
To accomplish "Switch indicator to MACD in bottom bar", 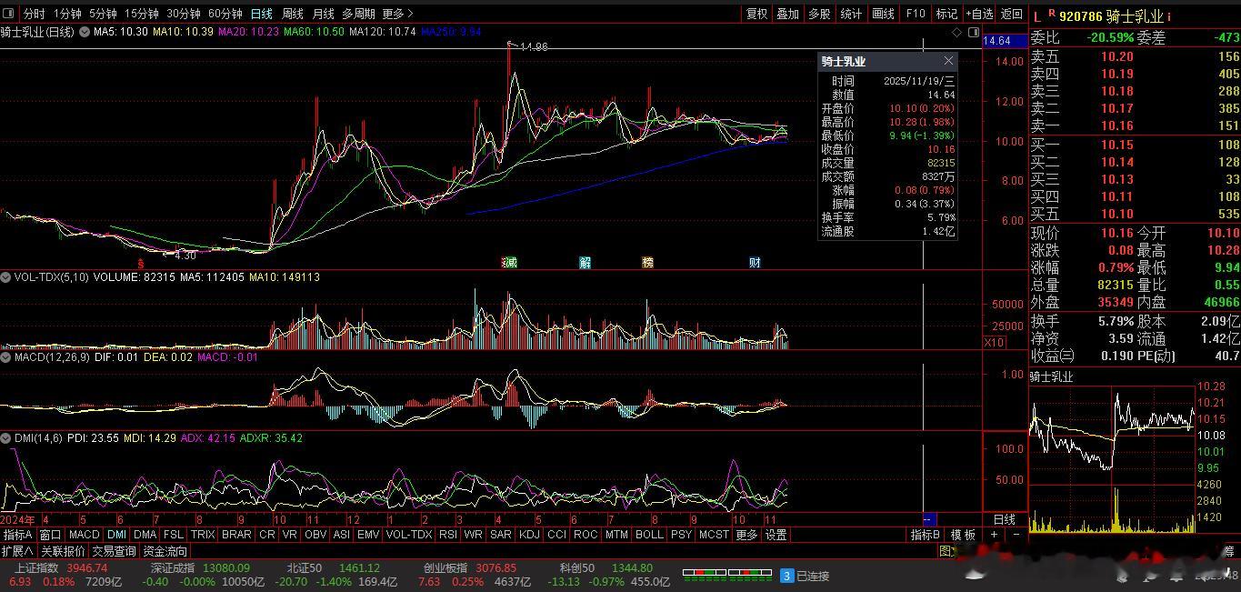I will click(84, 535).
